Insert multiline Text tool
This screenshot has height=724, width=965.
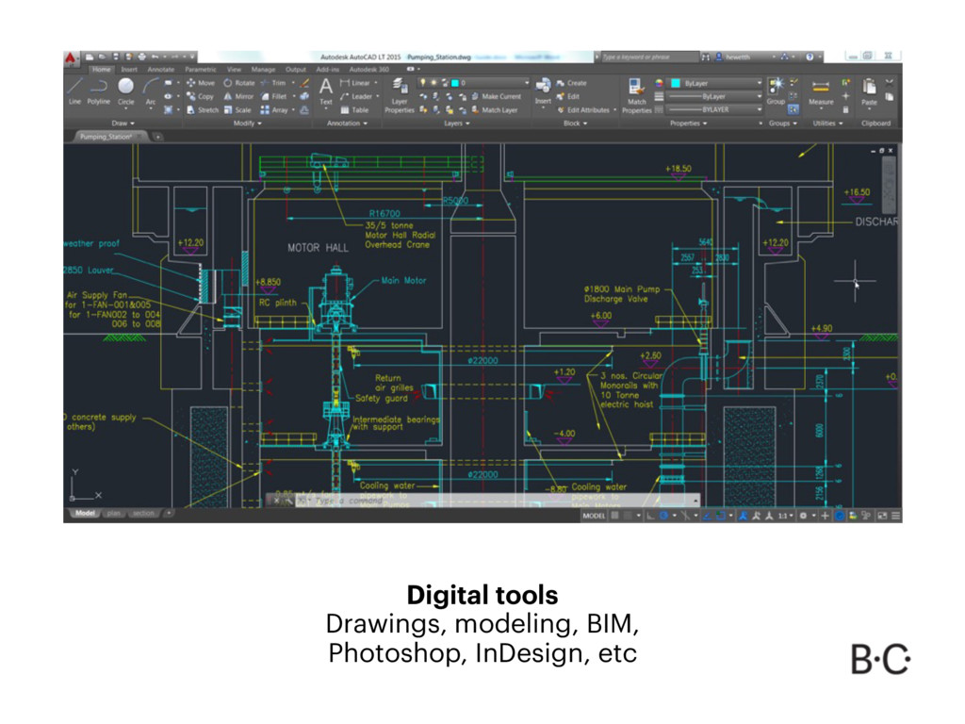[x=325, y=91]
